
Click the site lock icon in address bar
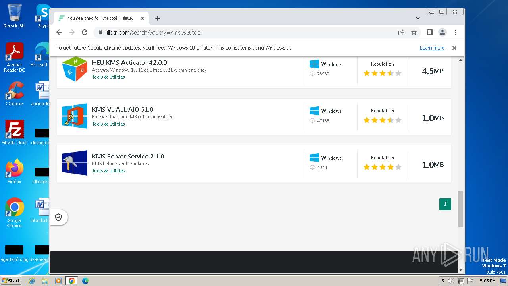click(x=100, y=33)
